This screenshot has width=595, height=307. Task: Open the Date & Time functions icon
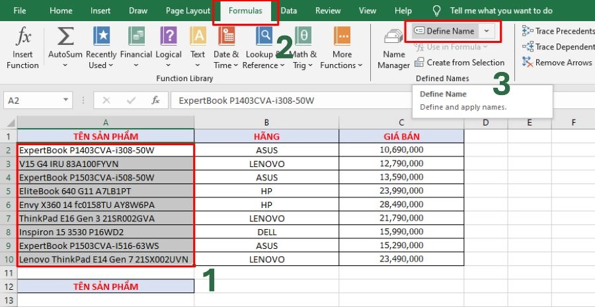(x=227, y=36)
